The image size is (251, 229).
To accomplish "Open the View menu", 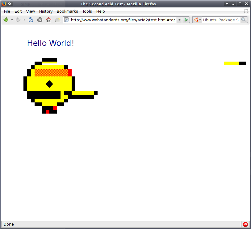I will [31, 11].
